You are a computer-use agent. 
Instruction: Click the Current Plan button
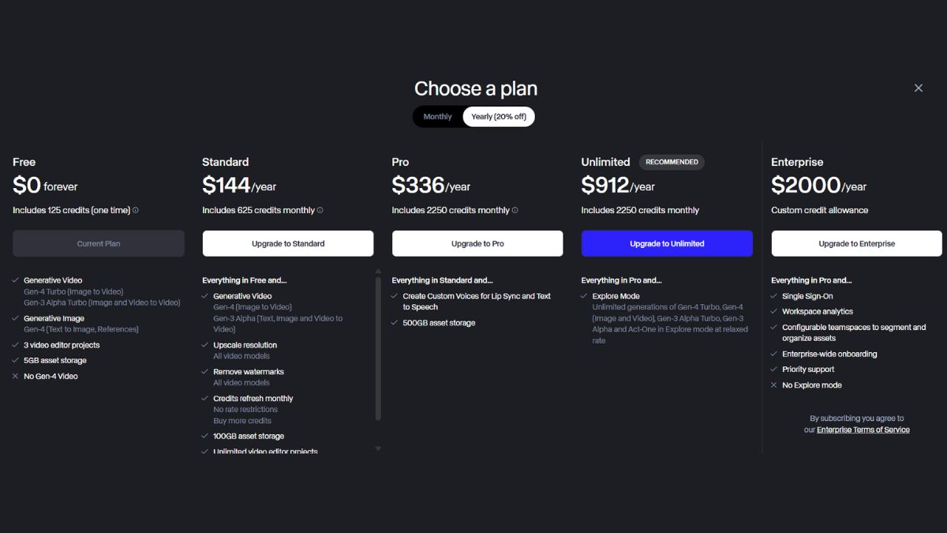point(99,243)
